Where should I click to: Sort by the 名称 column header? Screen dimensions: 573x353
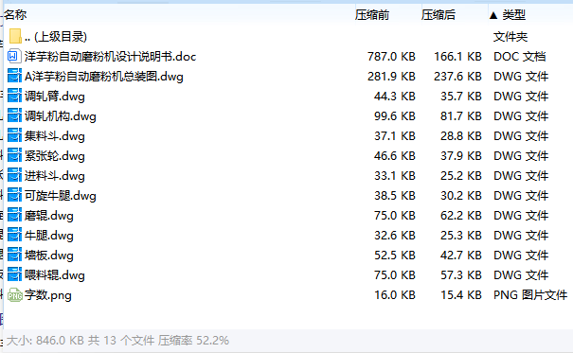(15, 15)
